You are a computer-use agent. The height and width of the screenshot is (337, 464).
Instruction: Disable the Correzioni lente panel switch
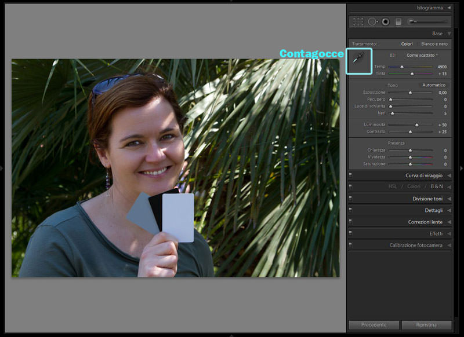[350, 222]
